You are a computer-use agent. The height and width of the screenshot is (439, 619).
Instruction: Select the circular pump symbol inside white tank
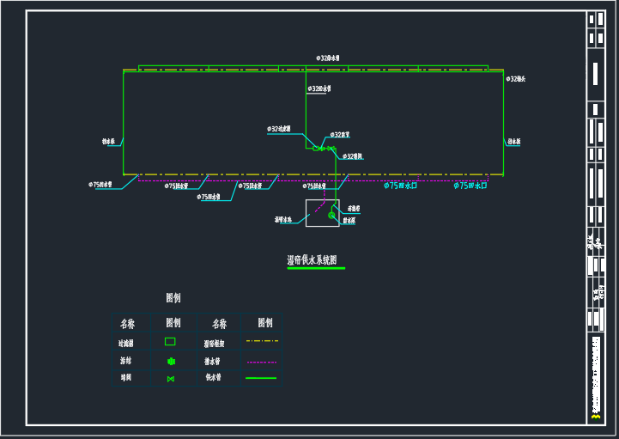332,216
